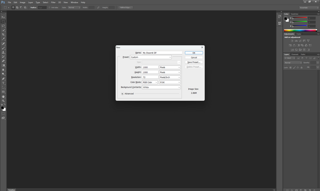Open the 8 bit depth dropdown

pyautogui.click(x=170, y=82)
